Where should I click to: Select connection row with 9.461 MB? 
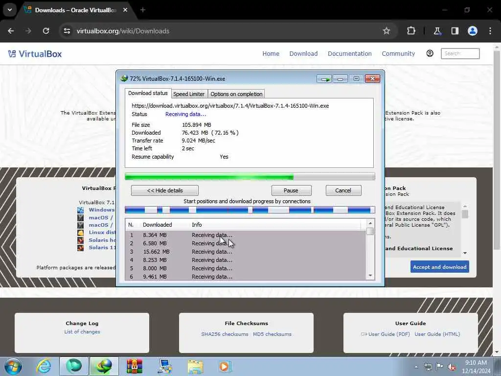[x=246, y=277]
